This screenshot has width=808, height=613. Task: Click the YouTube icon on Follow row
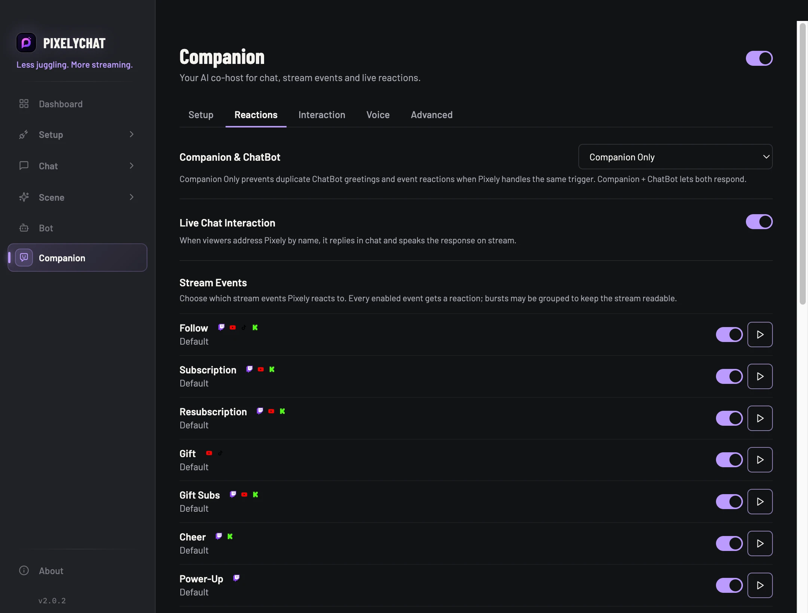point(233,327)
